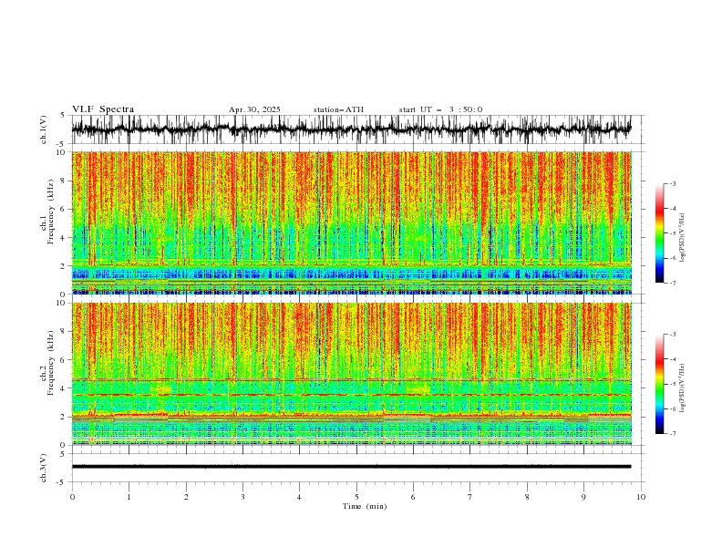Click the 'ch.1(V)' waveform axis label
The height and width of the screenshot is (558, 722).
44,129
